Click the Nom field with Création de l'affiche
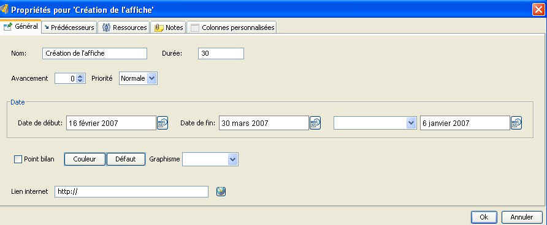Screen dimensions: 547x225 [95, 54]
